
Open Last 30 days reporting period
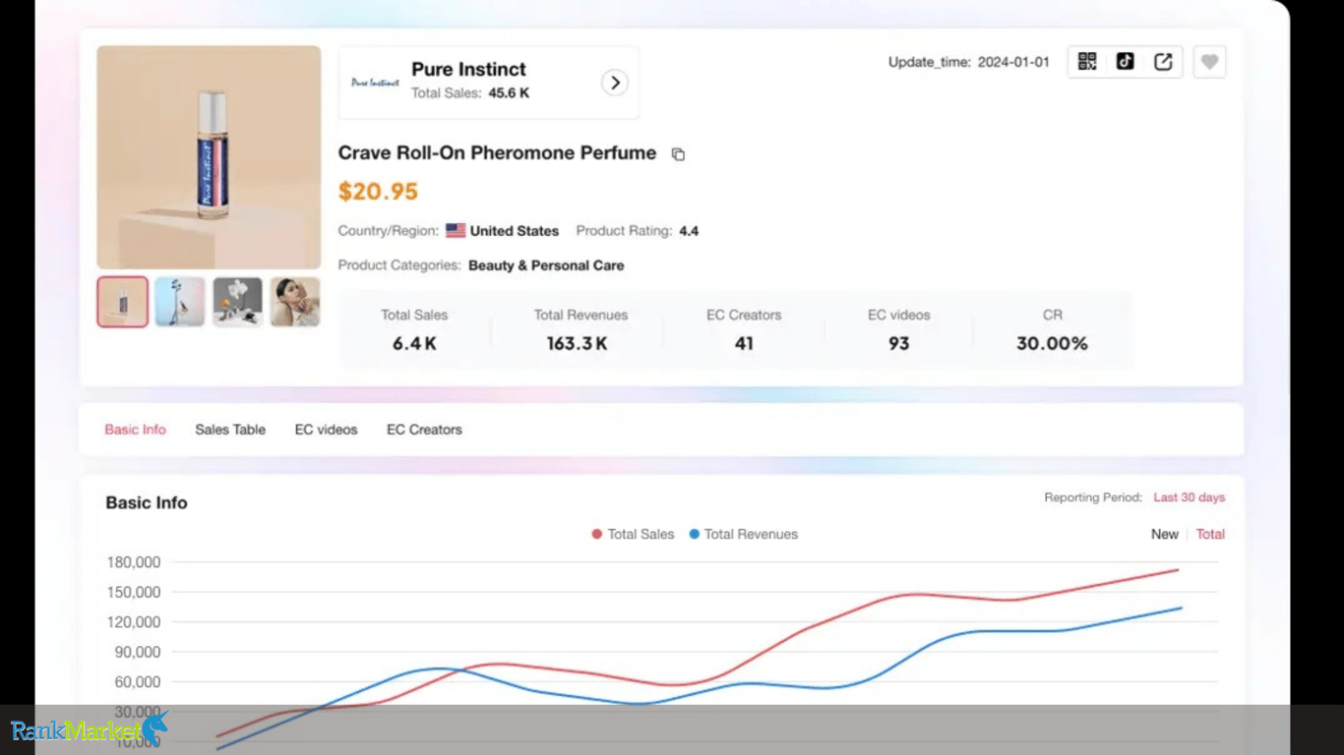coord(1189,497)
